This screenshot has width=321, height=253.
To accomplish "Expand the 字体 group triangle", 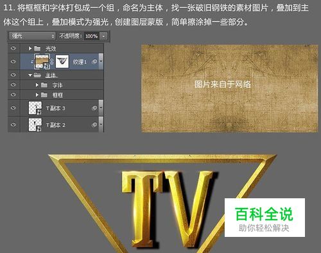I will pyautogui.click(x=37, y=85).
